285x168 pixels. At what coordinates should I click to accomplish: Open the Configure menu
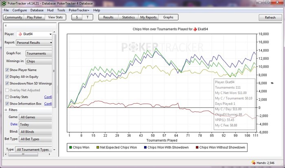[x=20, y=10]
